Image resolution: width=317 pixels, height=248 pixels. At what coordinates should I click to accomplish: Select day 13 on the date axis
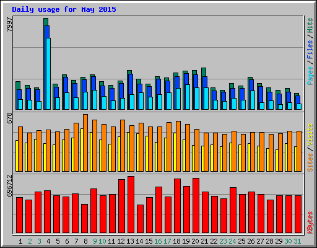tap(130, 241)
